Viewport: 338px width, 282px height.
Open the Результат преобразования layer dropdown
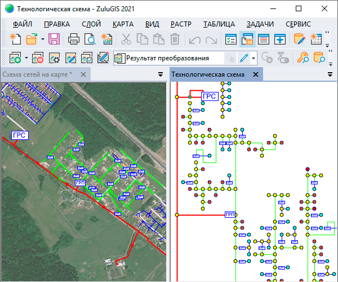coord(254,58)
